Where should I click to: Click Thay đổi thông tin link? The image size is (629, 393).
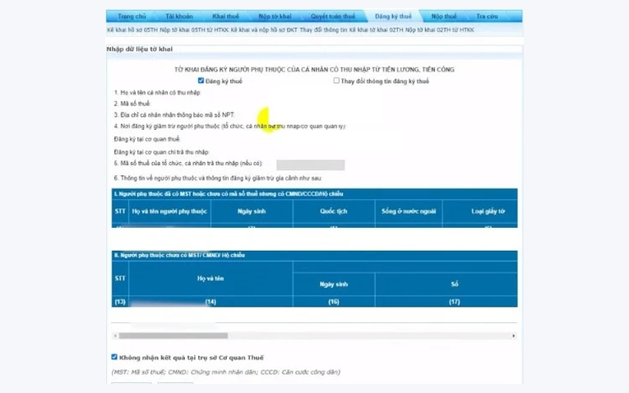(x=323, y=30)
